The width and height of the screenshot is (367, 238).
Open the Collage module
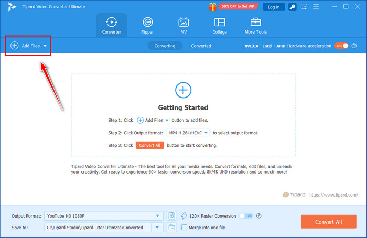[x=220, y=25]
